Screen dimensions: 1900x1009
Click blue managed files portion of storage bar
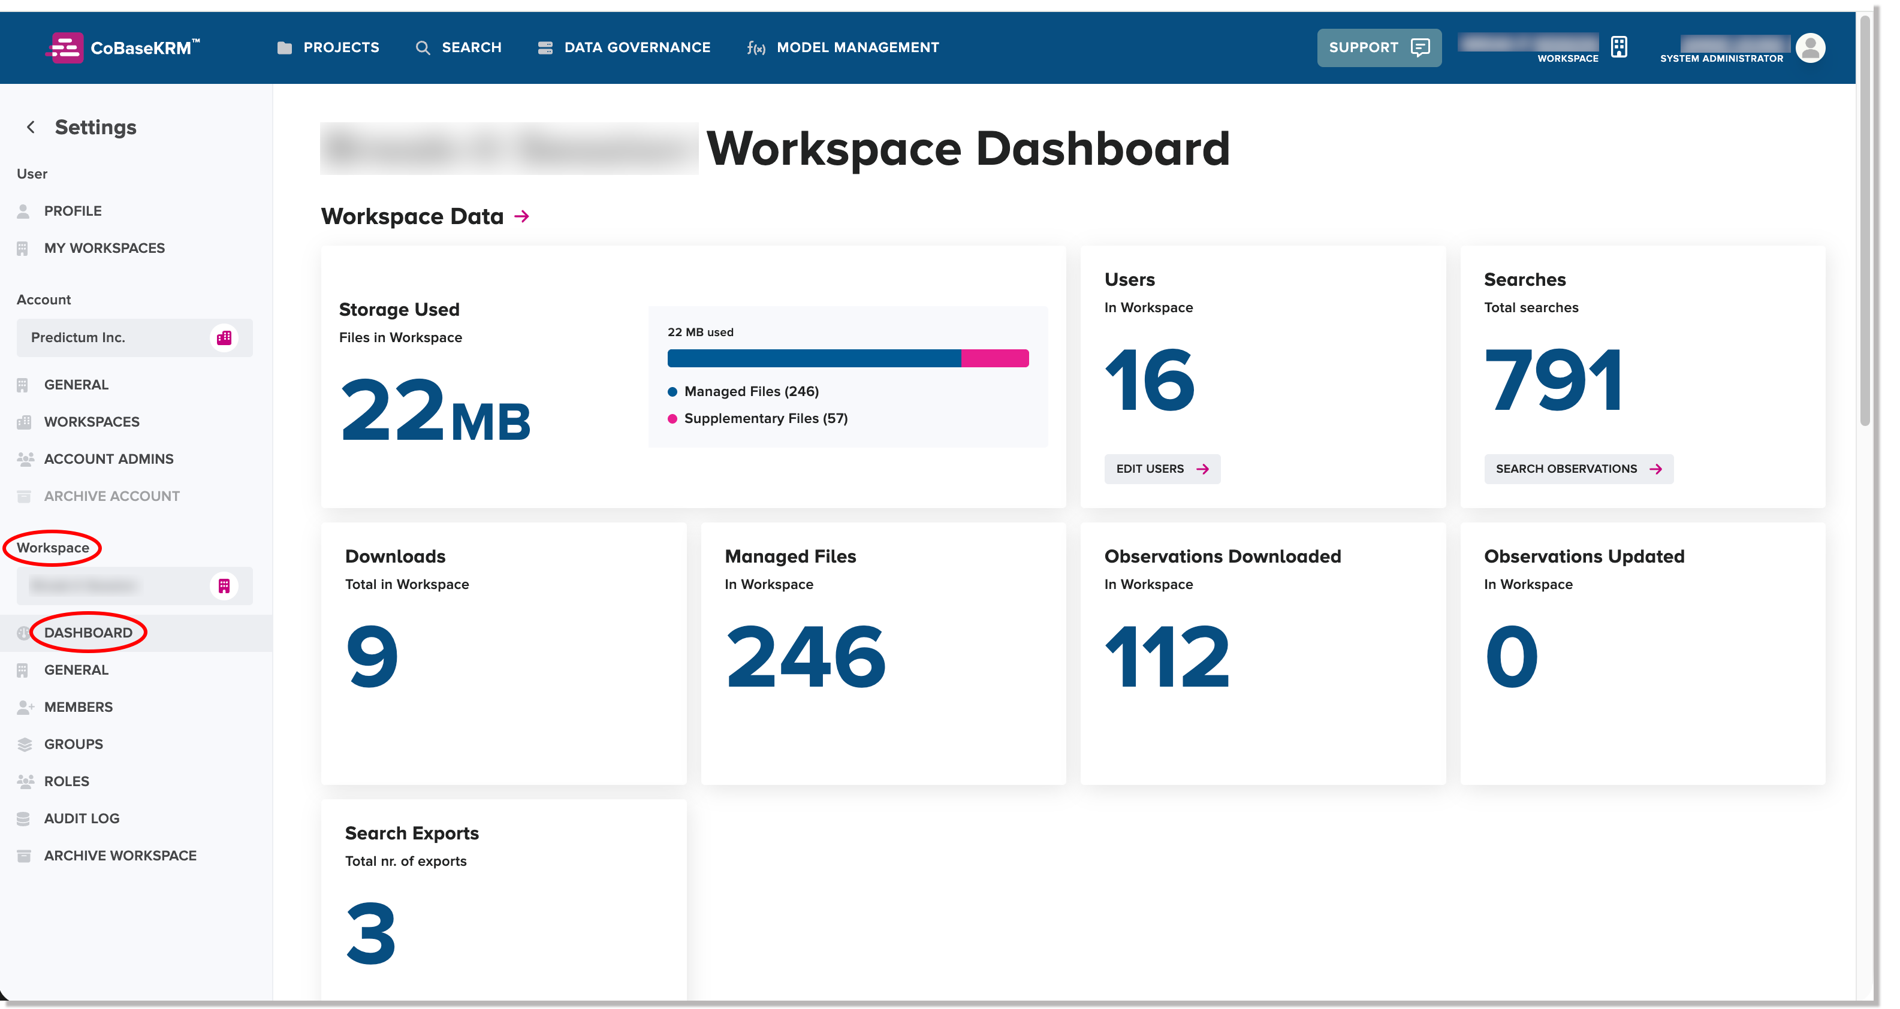pyautogui.click(x=815, y=358)
